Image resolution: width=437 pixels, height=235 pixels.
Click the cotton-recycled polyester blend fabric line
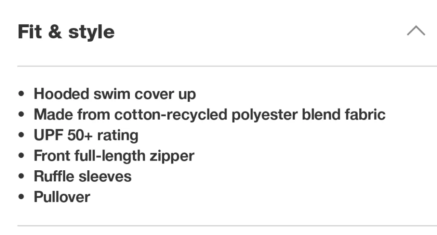pos(210,114)
